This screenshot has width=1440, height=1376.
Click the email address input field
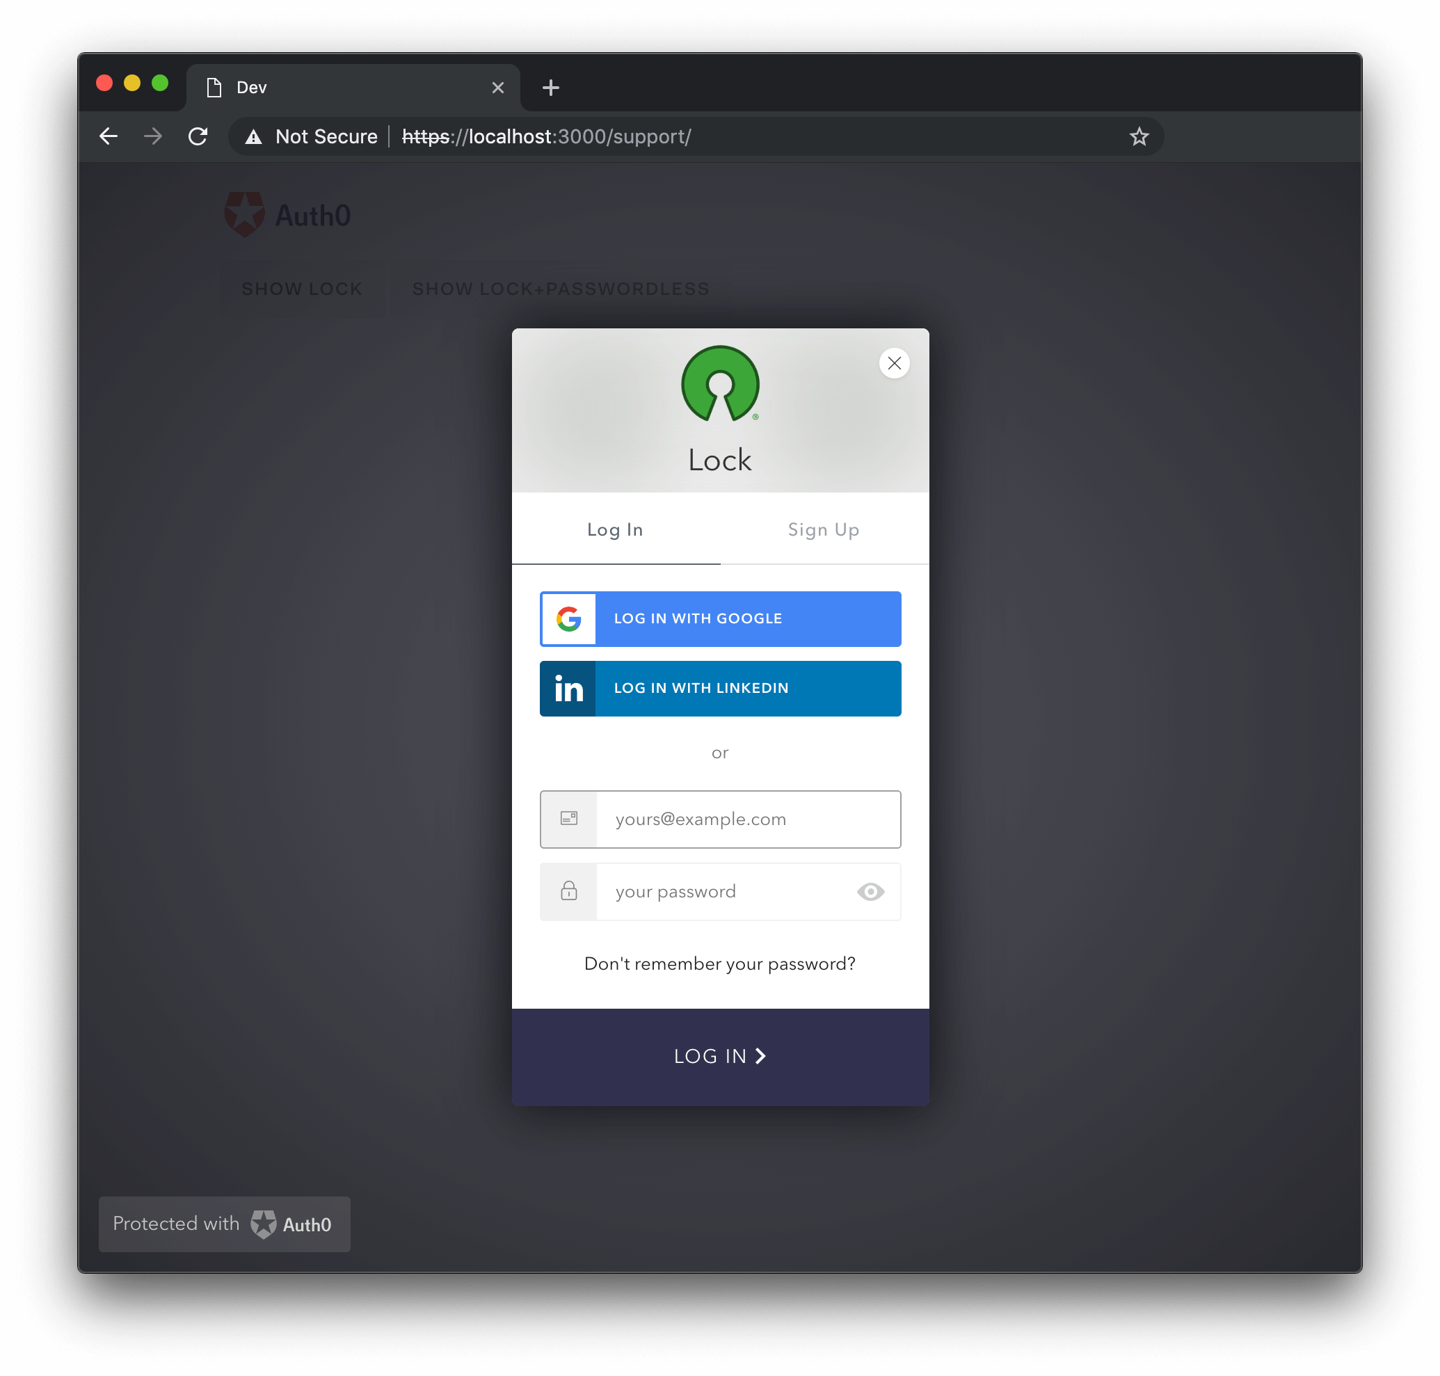(x=749, y=819)
